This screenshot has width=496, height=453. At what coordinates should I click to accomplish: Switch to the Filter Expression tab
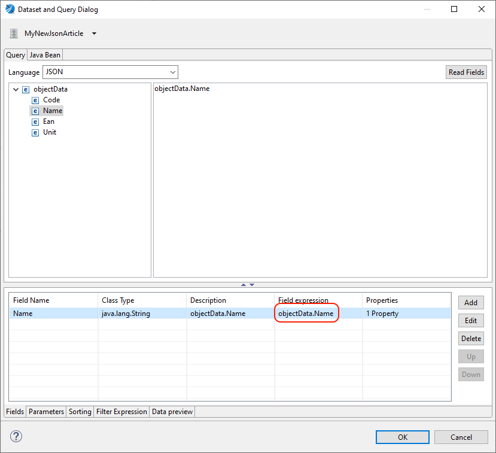[121, 412]
